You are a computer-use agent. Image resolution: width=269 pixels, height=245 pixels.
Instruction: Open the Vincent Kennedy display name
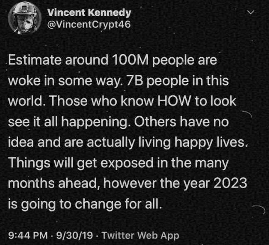[x=89, y=12]
